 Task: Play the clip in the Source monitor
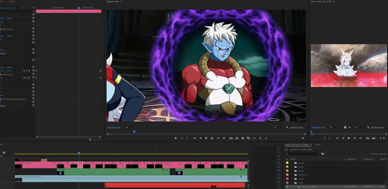click(349, 138)
